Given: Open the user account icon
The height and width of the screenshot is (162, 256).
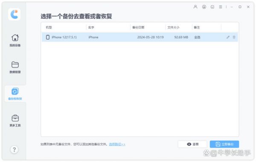Looking at the screenshot, I should [x=195, y=7].
